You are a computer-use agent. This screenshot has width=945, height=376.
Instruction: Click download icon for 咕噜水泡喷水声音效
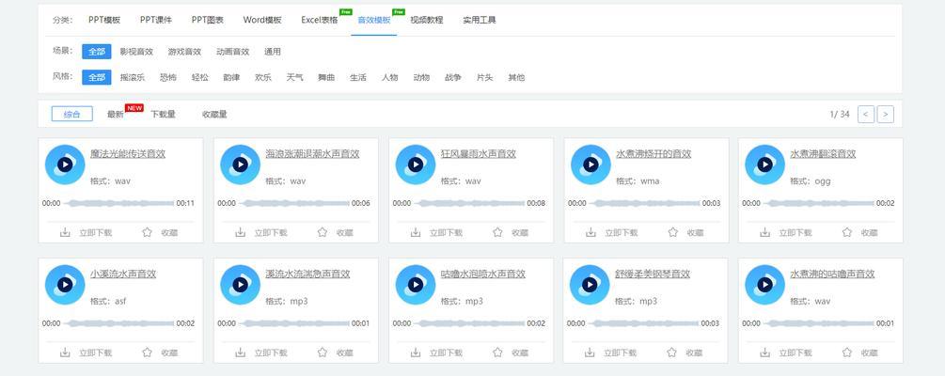[416, 352]
